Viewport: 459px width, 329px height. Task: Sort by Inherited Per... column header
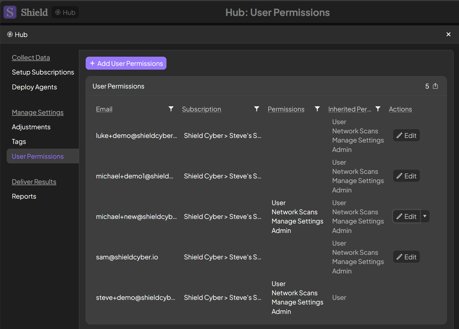tap(350, 109)
